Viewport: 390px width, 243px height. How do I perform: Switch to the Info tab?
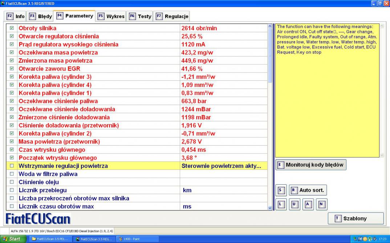coord(16,16)
